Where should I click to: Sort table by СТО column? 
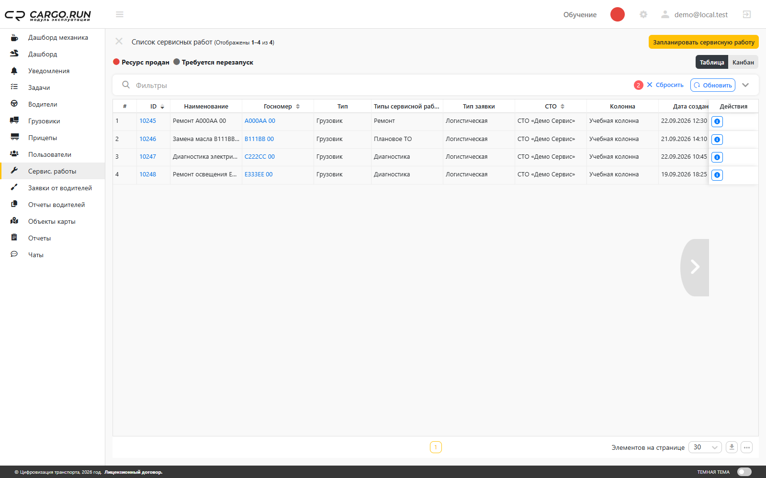[x=563, y=107]
